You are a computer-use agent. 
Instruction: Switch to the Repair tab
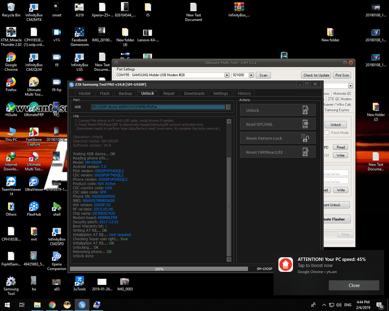(x=169, y=93)
